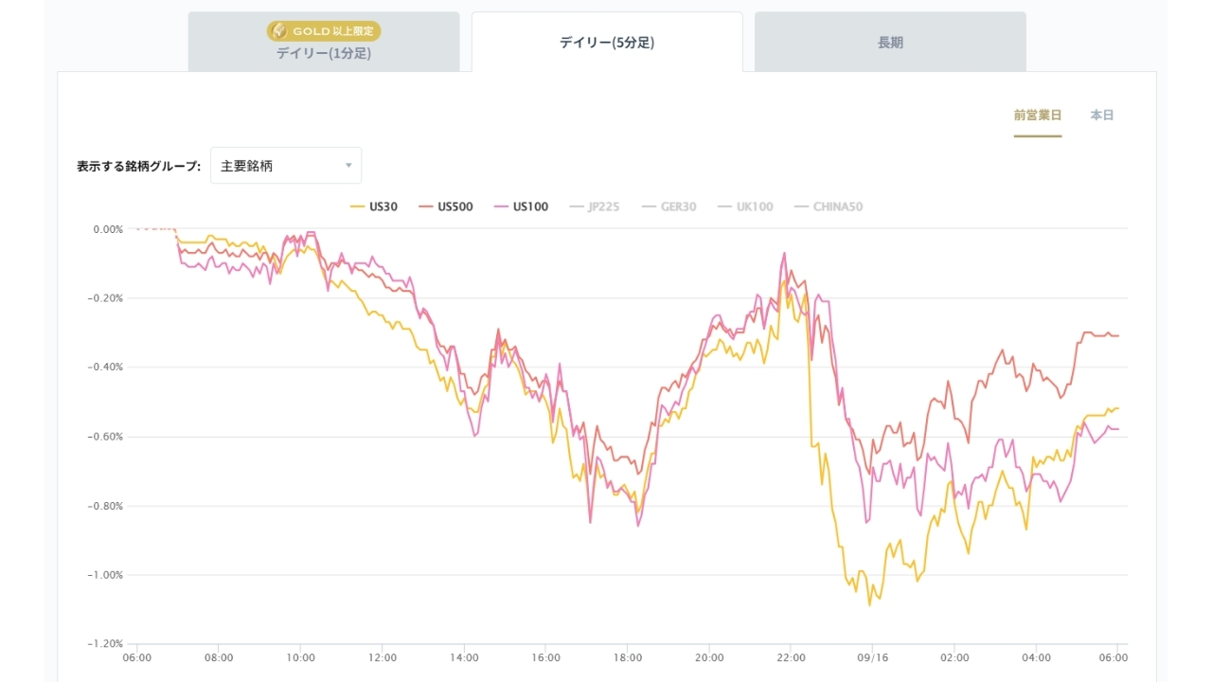The height and width of the screenshot is (682, 1212).
Task: Show 前営業日 chart data
Action: pos(1038,116)
